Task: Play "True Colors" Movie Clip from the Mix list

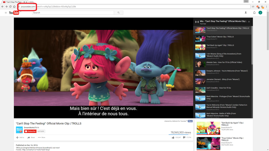Action: (x=222, y=39)
